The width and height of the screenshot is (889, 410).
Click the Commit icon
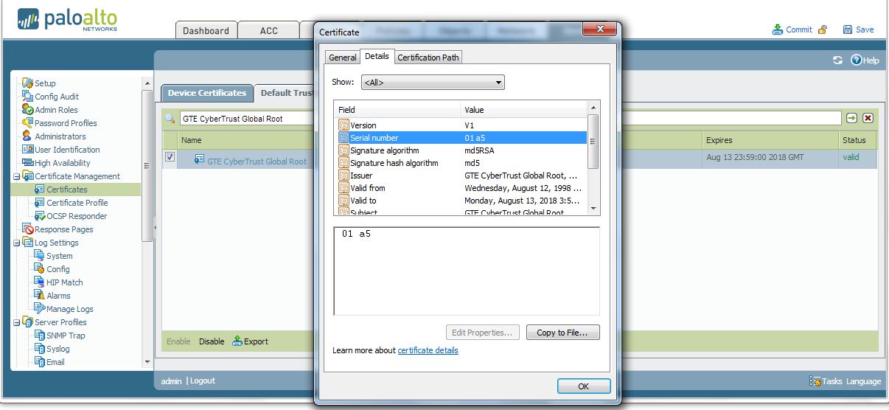point(778,29)
